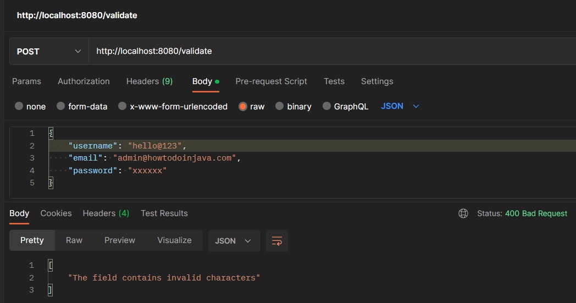Open the Authorization tab
Image resolution: width=576 pixels, height=303 pixels.
click(x=84, y=81)
